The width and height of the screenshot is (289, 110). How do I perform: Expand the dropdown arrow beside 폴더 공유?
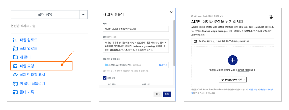[x=83, y=15]
